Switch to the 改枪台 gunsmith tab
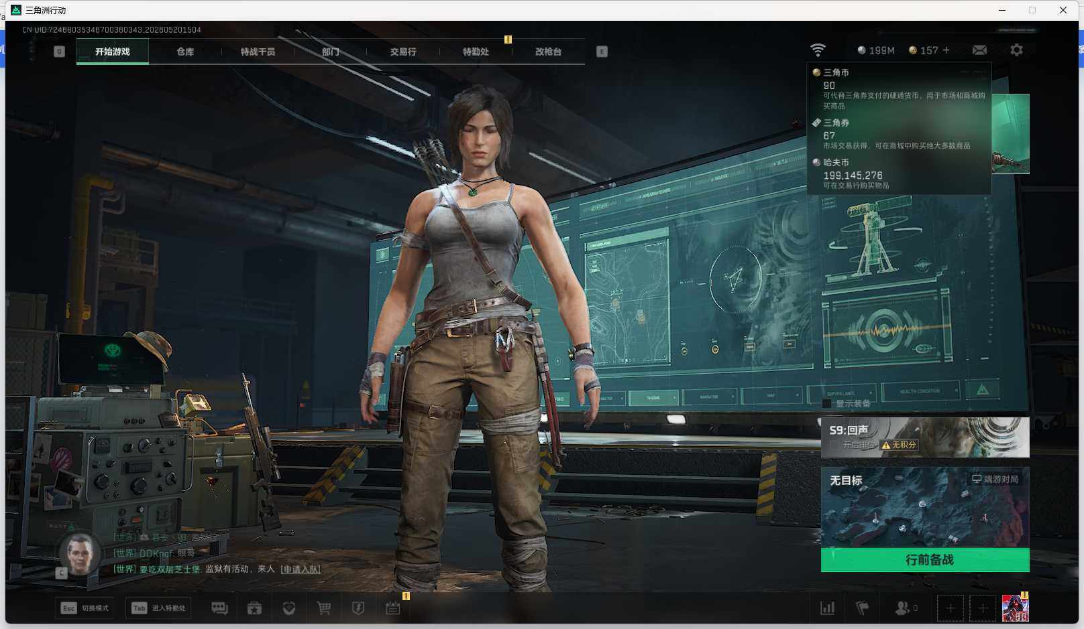Image resolution: width=1084 pixels, height=629 pixels. (x=548, y=52)
